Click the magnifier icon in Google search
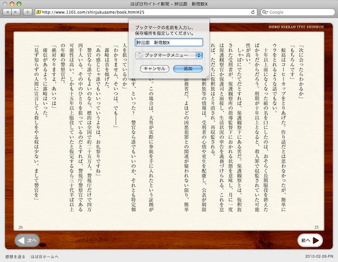The height and width of the screenshot is (262, 338). 264,11
